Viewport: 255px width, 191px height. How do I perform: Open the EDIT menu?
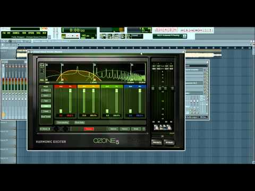click(8, 33)
